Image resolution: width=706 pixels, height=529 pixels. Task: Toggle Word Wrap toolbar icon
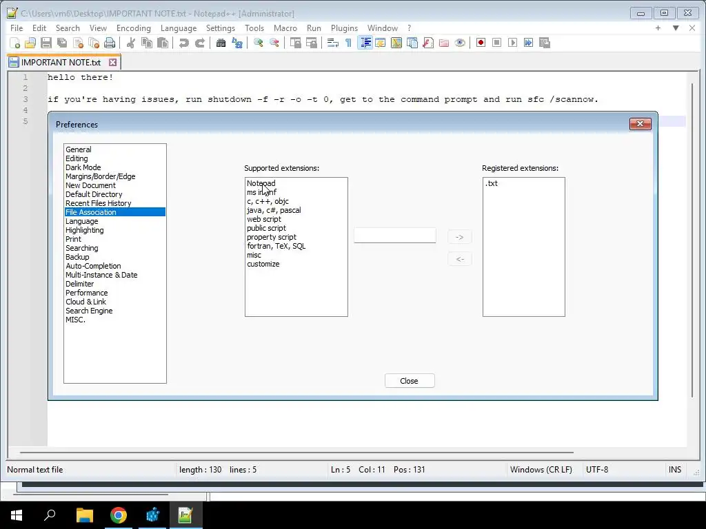[x=333, y=43]
